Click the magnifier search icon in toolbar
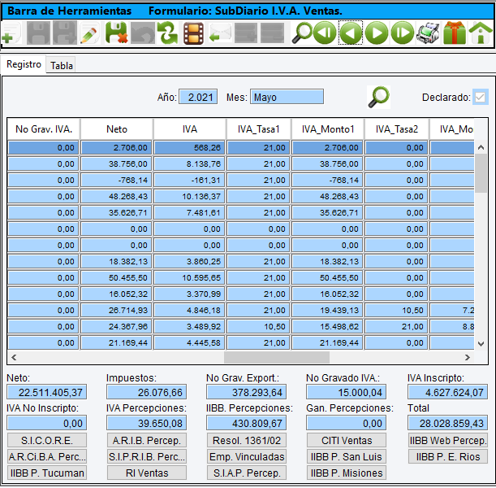496x488 pixels. coord(301,33)
